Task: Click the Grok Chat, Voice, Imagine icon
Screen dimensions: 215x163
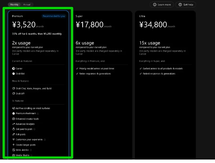Action: click(x=14, y=88)
